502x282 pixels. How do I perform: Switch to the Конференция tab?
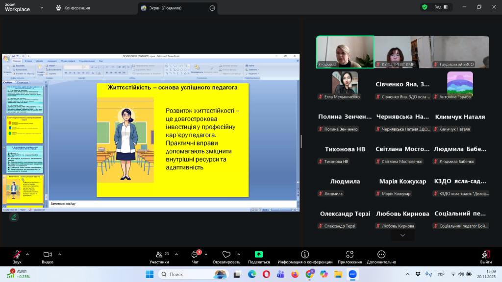click(x=73, y=8)
